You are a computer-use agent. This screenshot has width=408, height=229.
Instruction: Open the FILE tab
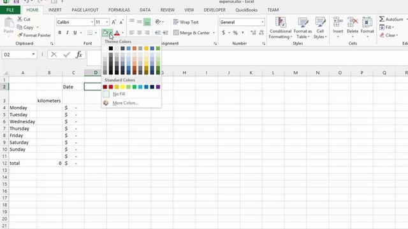10,10
